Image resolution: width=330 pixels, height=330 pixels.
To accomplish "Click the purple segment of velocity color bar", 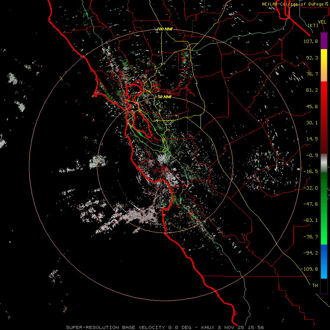I will 324,41.
